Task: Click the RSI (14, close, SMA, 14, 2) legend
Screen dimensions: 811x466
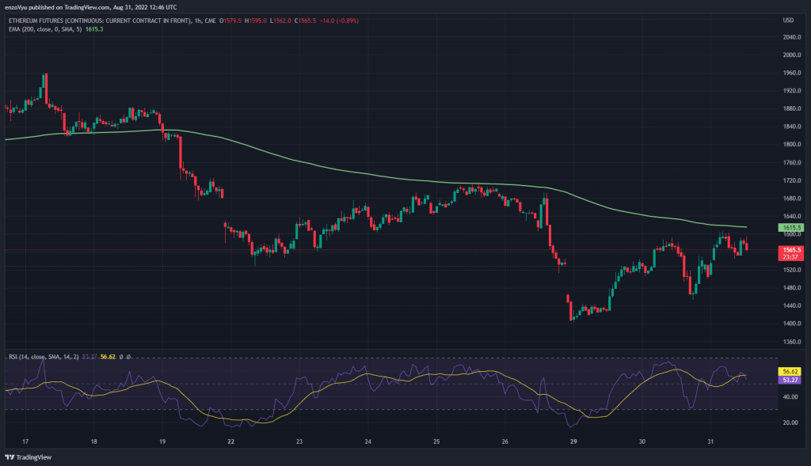Action: coord(44,357)
